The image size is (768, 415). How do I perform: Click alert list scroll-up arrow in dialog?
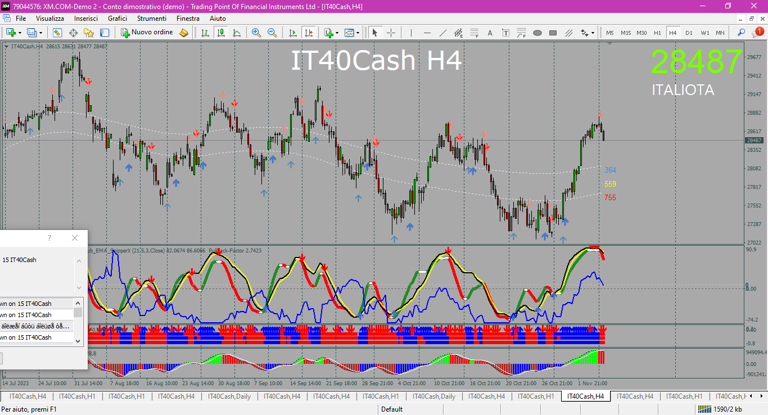click(x=78, y=303)
